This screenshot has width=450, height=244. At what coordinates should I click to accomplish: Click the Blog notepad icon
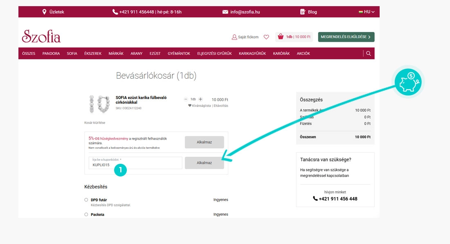point(303,12)
